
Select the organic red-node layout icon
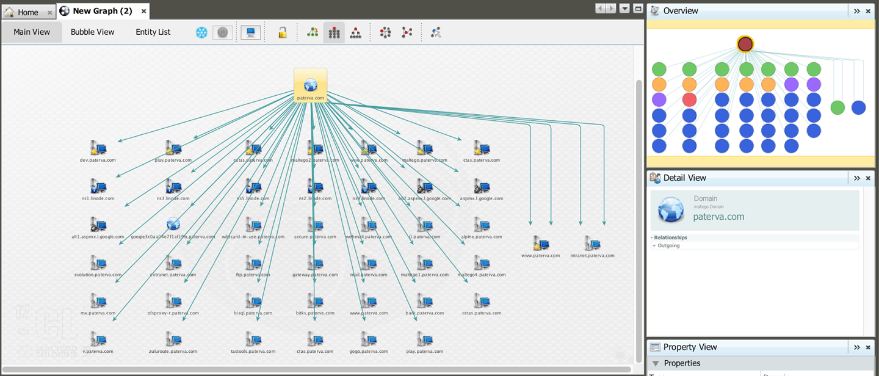point(407,33)
